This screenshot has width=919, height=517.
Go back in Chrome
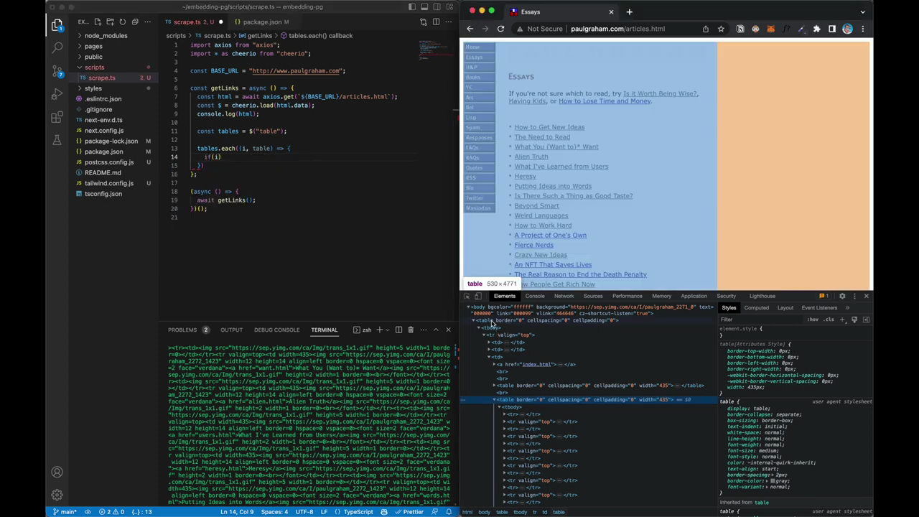click(x=470, y=29)
